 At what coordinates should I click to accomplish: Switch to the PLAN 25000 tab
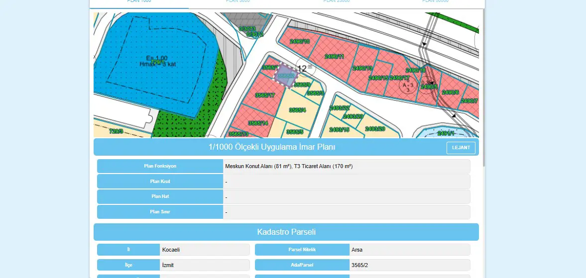point(337,1)
